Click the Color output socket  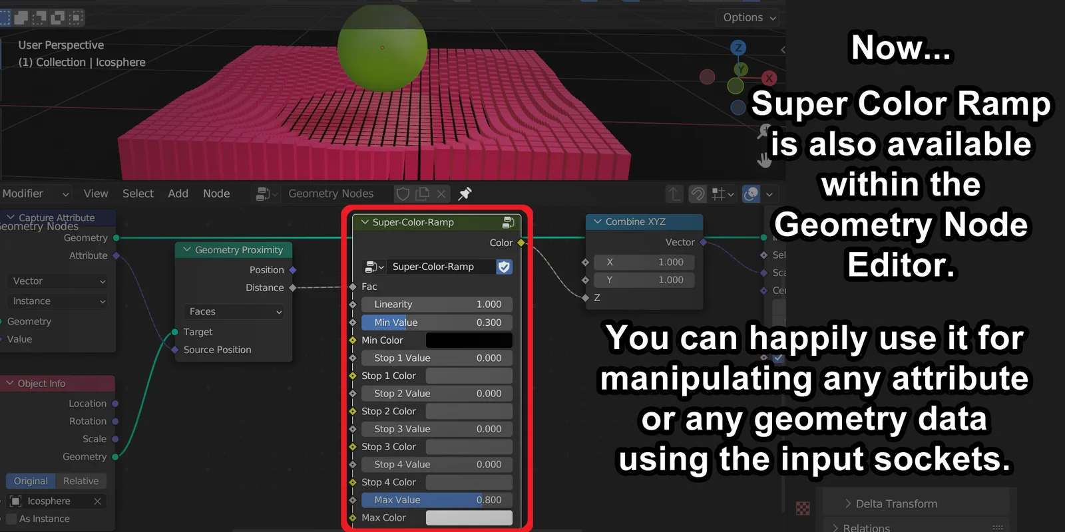(521, 243)
